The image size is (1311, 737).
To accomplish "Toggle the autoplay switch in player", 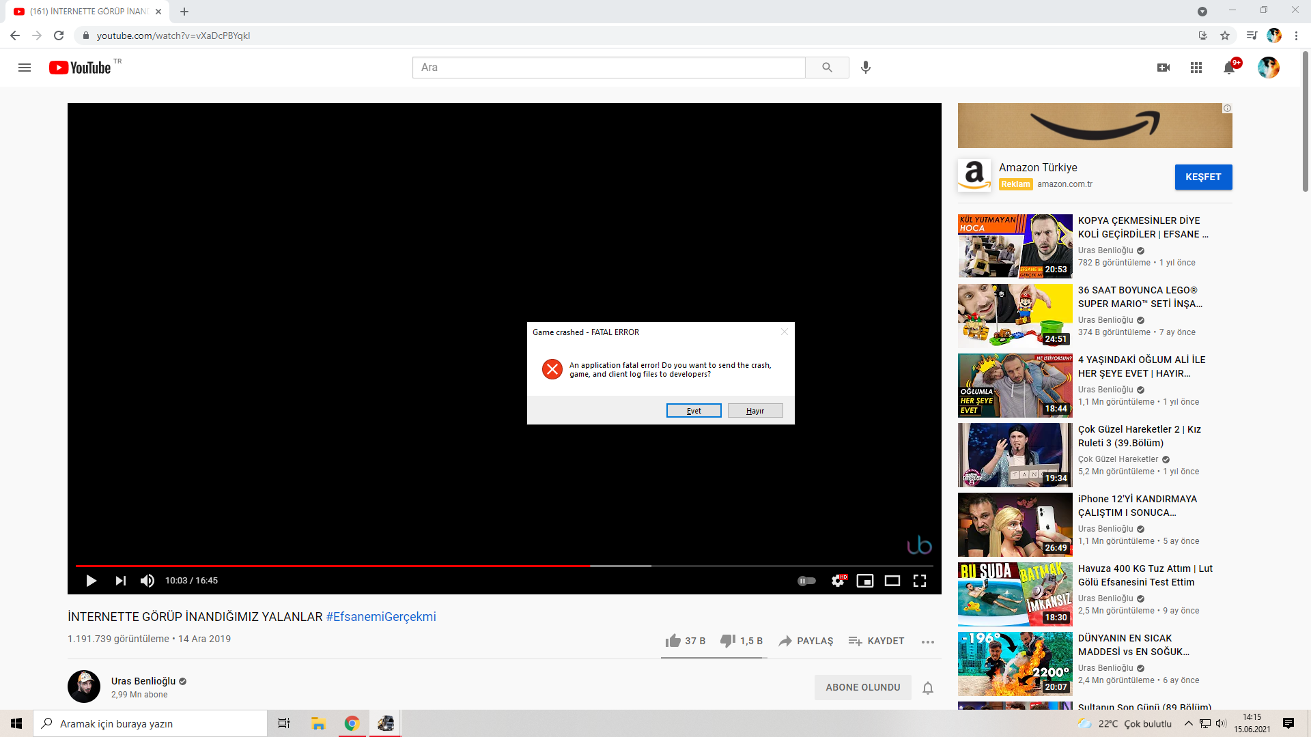I will pyautogui.click(x=807, y=581).
